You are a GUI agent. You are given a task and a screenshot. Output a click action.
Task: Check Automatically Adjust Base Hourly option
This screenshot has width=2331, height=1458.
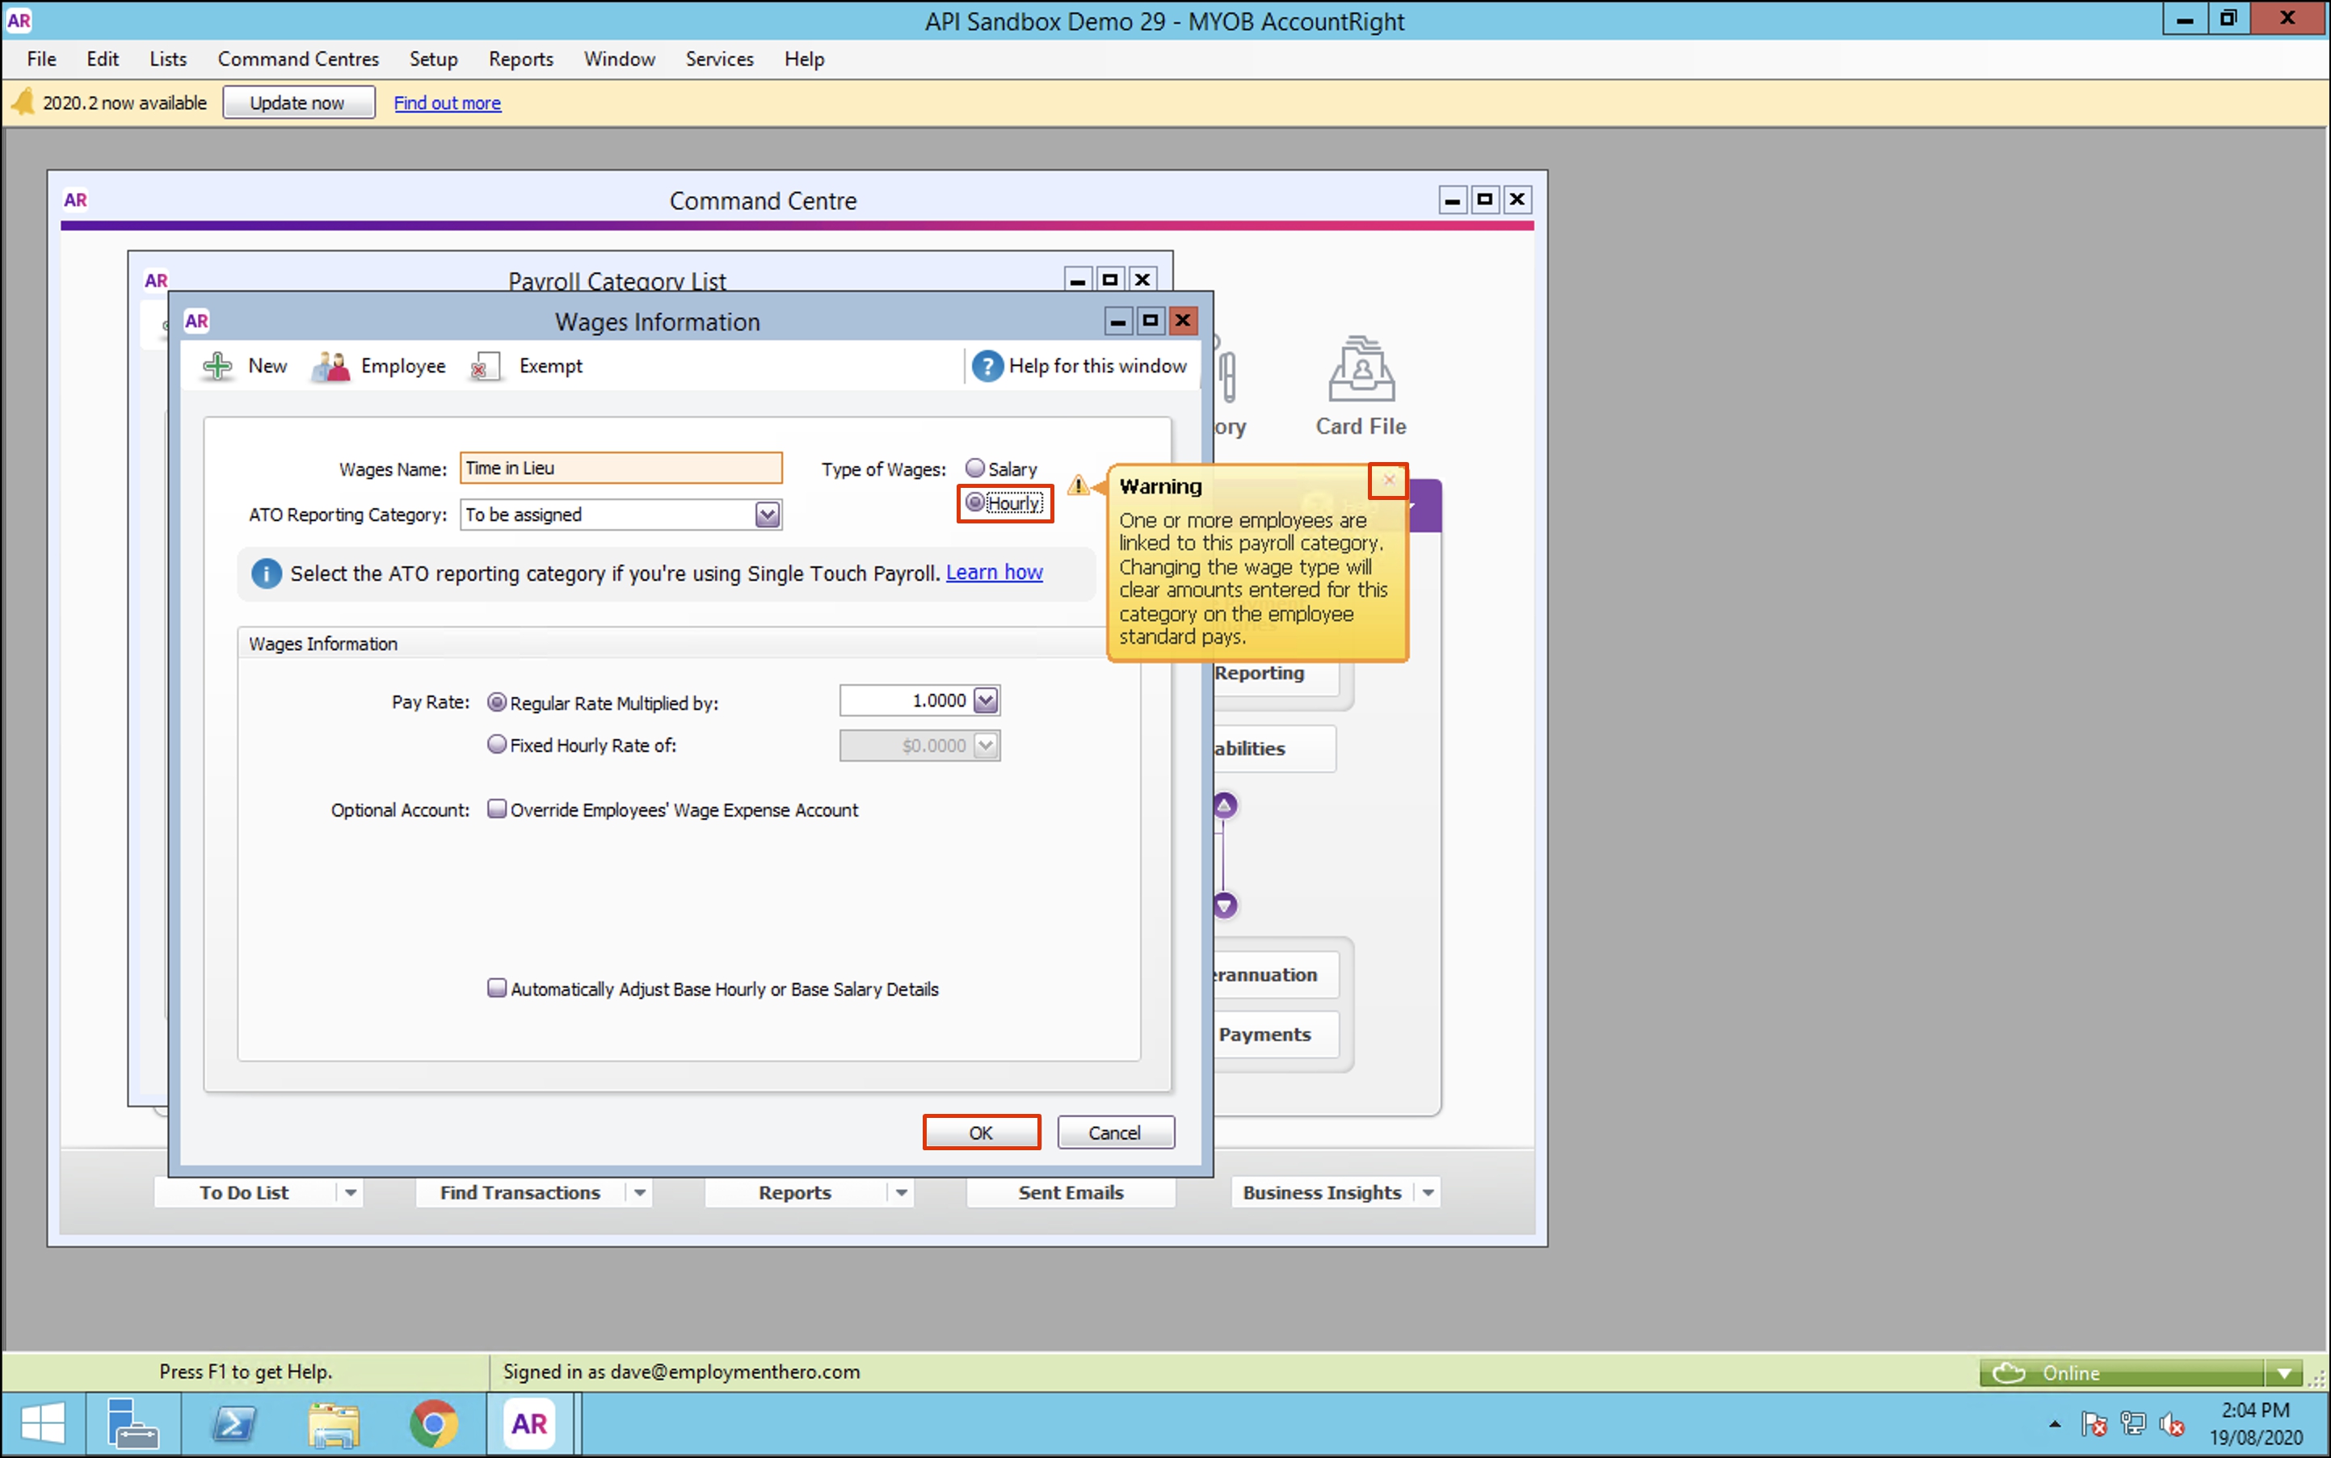(497, 989)
